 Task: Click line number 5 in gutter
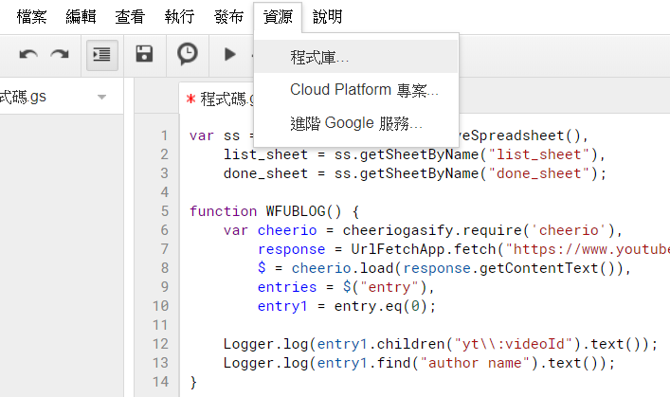[165, 211]
